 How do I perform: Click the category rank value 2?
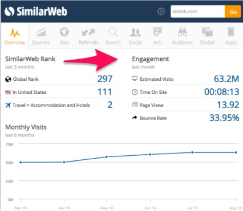pos(110,105)
